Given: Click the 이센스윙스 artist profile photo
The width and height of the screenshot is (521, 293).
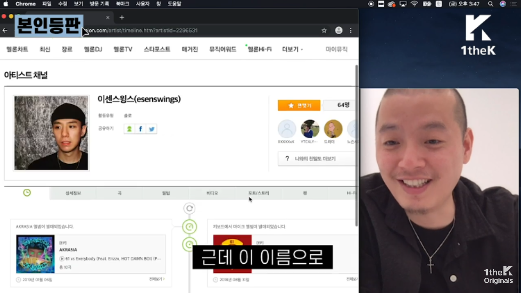Looking at the screenshot, I should tap(51, 133).
